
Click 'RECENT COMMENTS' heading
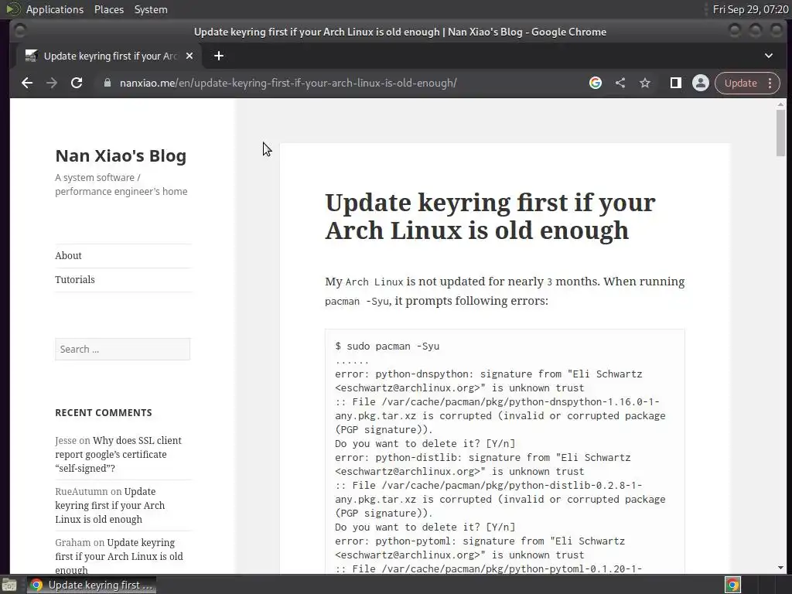click(104, 413)
